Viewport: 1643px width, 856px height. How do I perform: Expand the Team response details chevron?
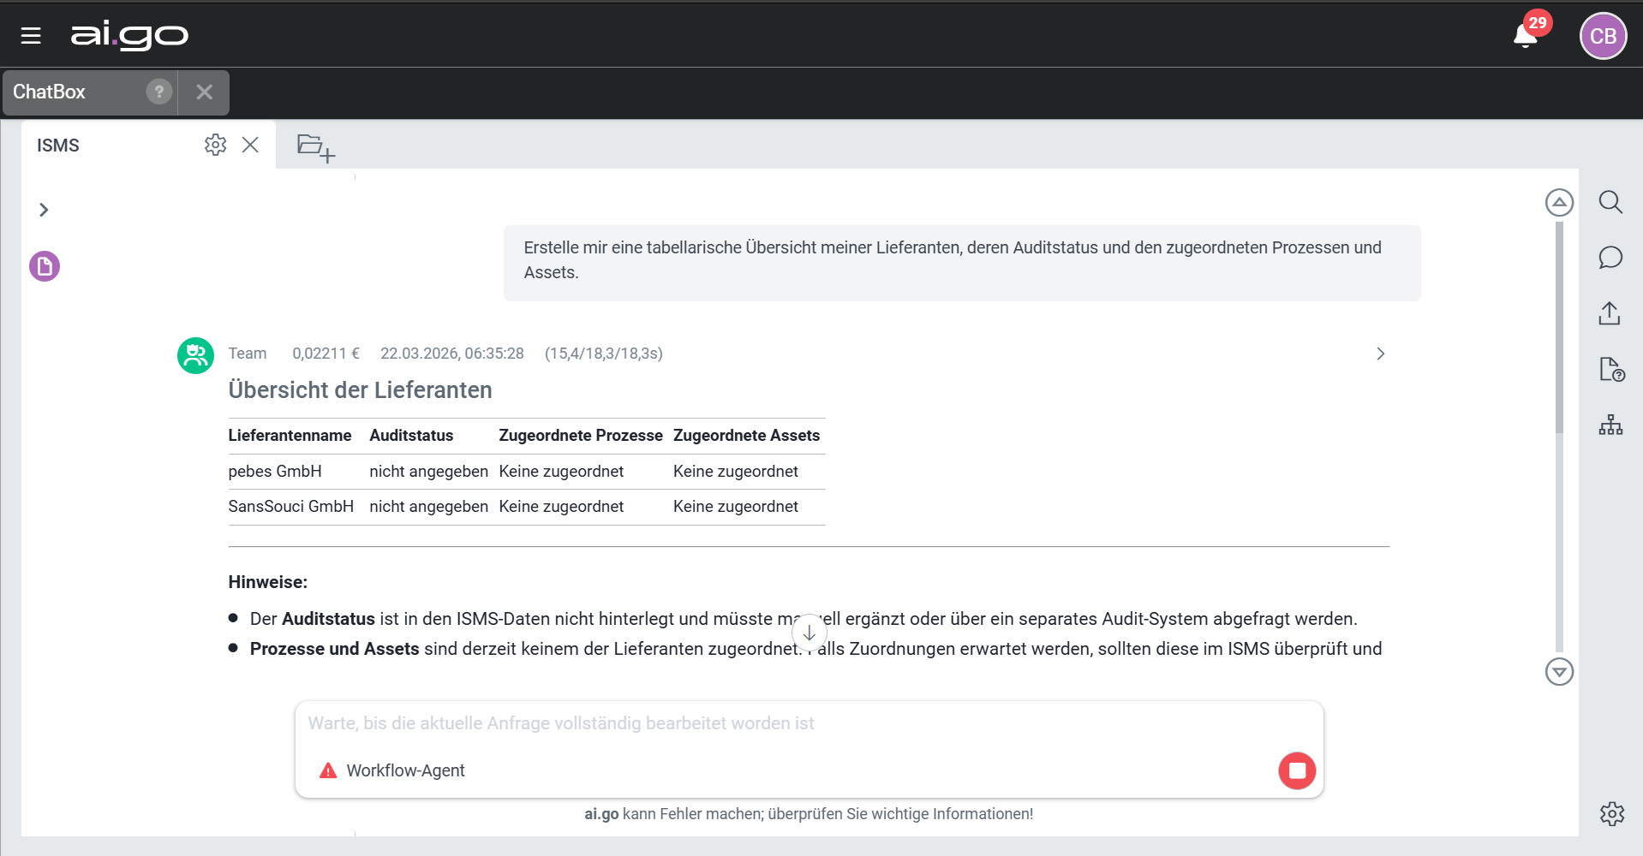1380,354
